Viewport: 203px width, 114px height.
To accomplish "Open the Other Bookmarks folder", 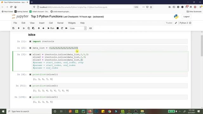I will pyautogui.click(x=194, y=11).
